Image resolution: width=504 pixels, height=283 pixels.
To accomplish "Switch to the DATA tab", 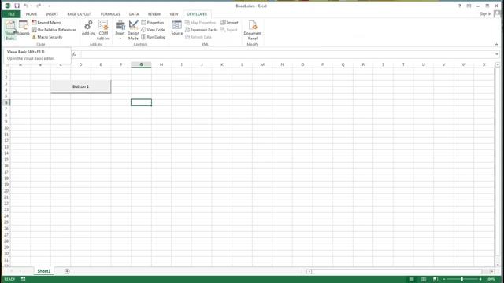I will click(x=134, y=14).
